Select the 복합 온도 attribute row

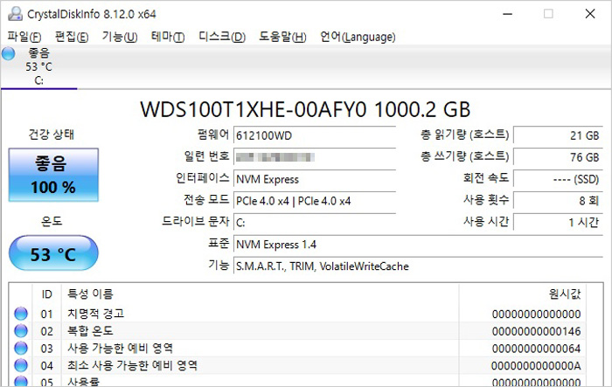coord(298,331)
